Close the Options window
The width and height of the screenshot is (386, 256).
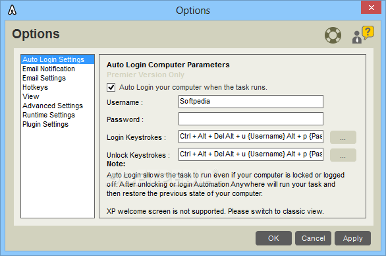[x=371, y=7]
